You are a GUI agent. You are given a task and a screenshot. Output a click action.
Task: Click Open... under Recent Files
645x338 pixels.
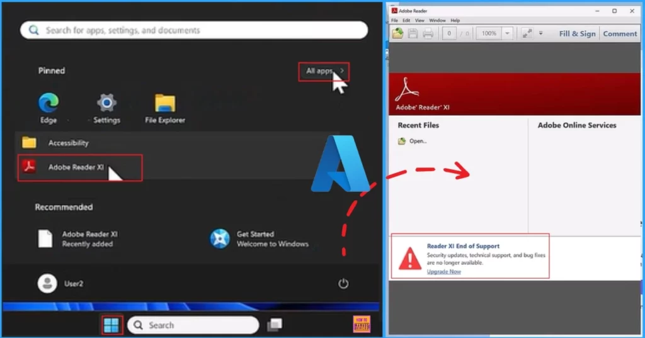click(x=413, y=141)
